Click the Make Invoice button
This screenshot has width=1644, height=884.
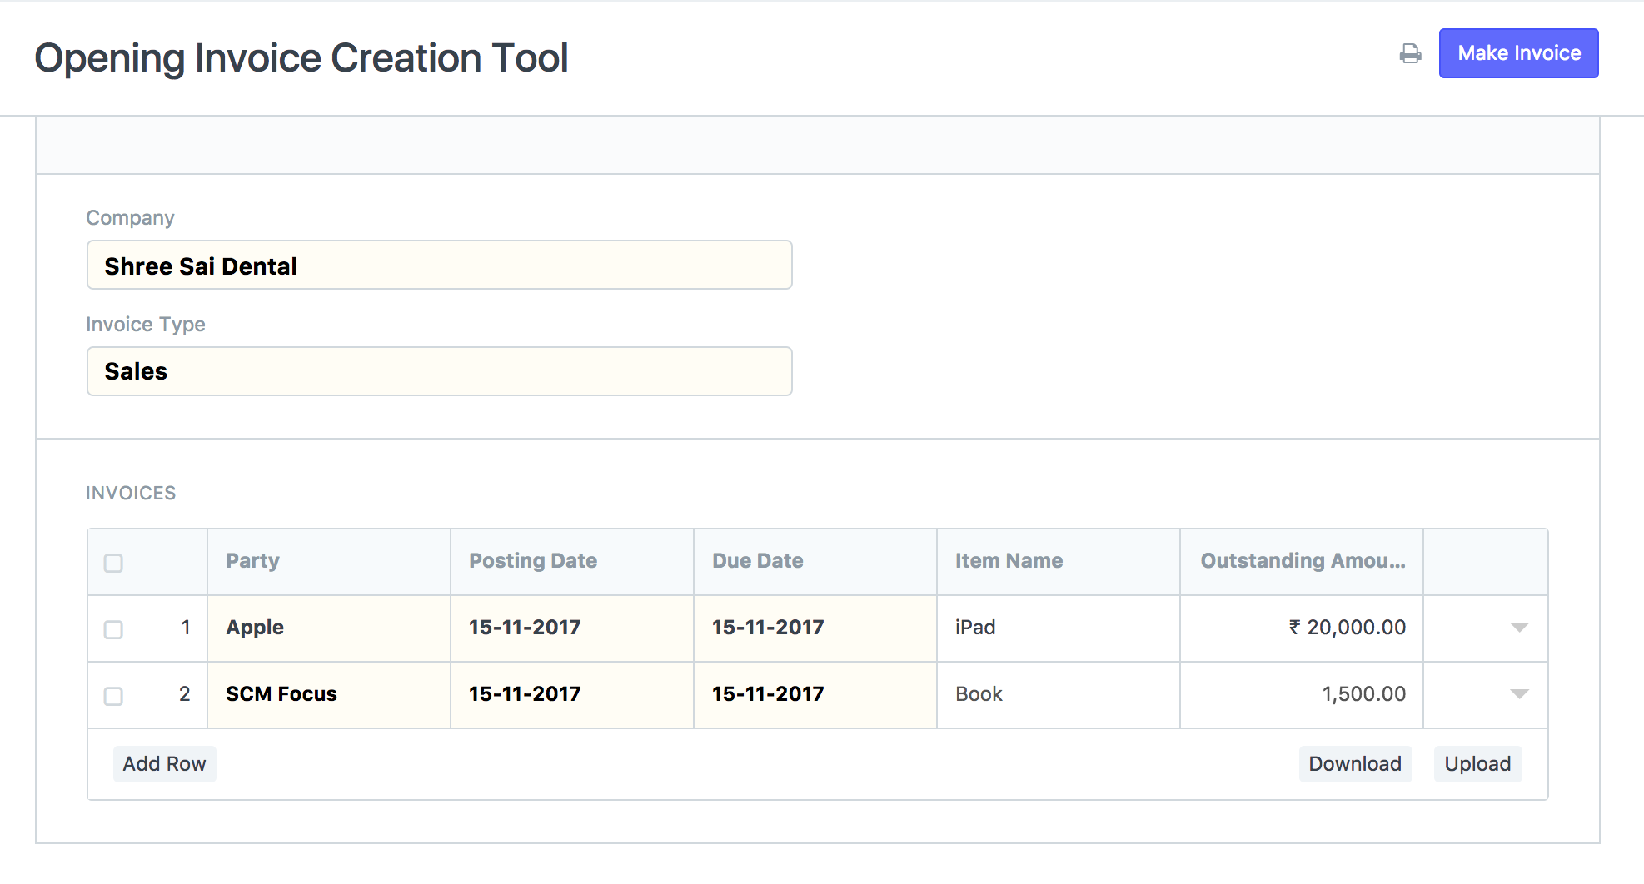click(1518, 53)
